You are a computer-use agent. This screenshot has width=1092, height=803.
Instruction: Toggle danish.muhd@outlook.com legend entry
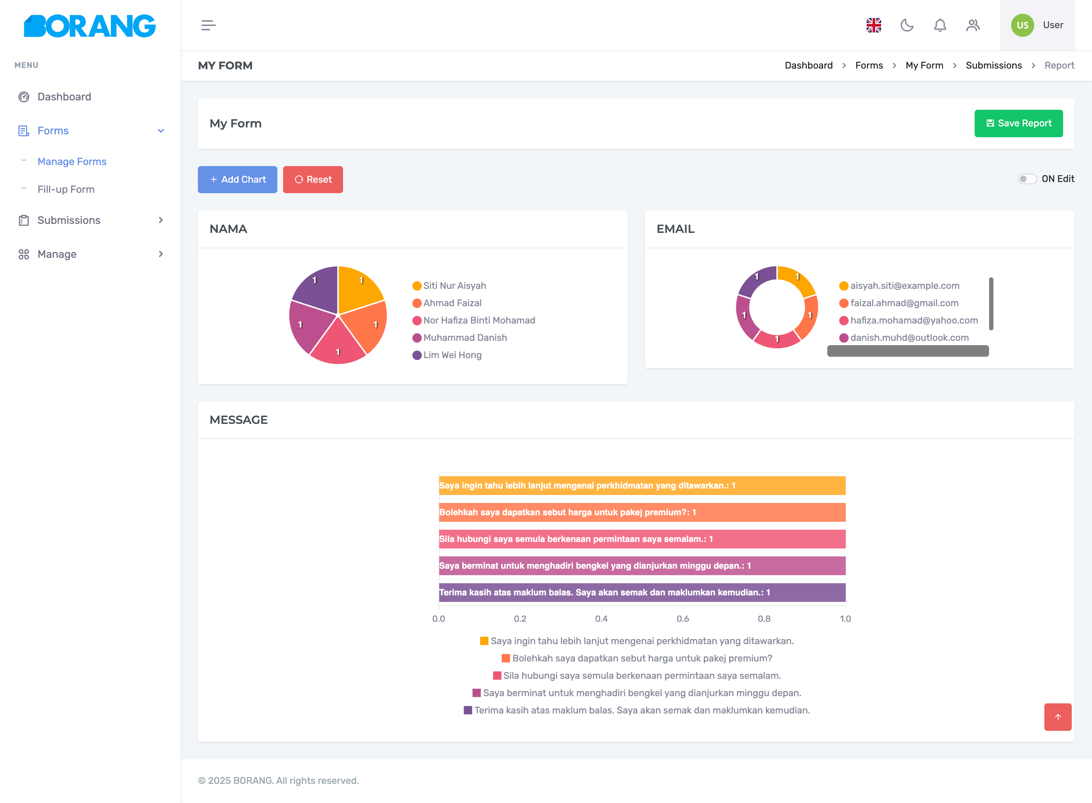pos(904,338)
